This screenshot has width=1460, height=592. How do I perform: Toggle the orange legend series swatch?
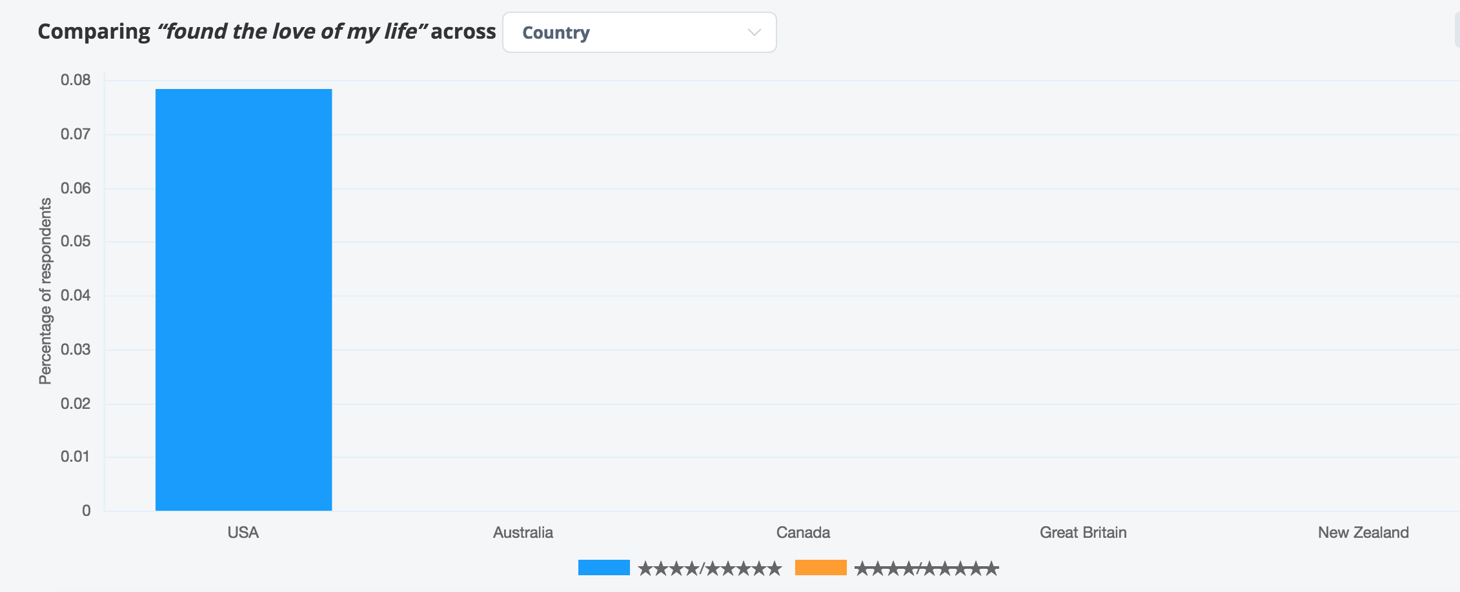(x=820, y=567)
